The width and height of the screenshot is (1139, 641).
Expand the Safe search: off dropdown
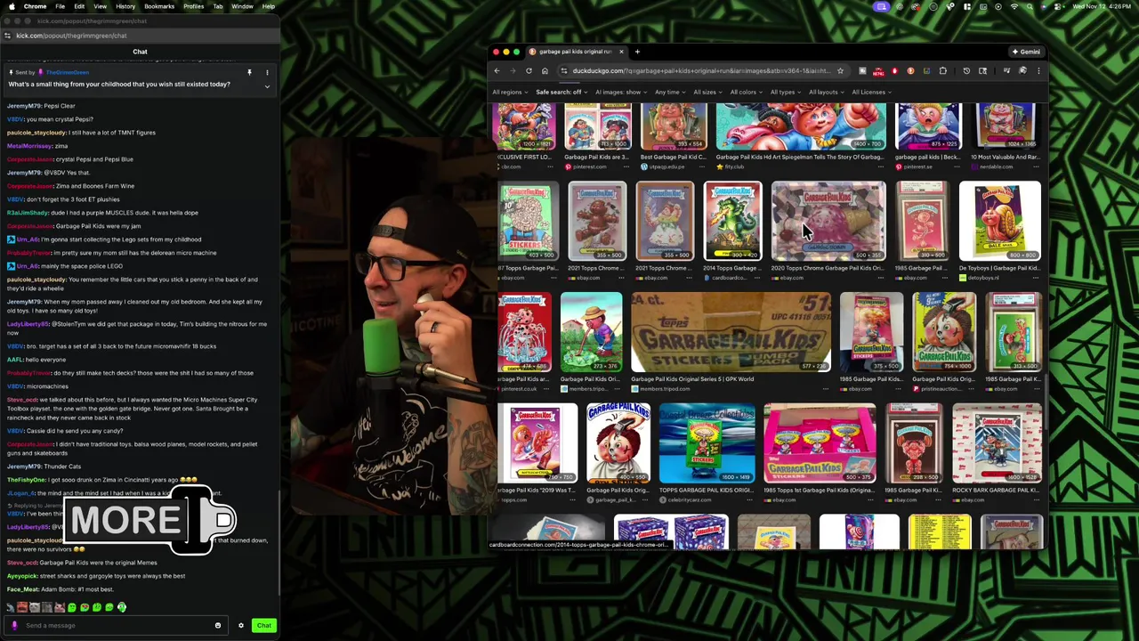(561, 93)
